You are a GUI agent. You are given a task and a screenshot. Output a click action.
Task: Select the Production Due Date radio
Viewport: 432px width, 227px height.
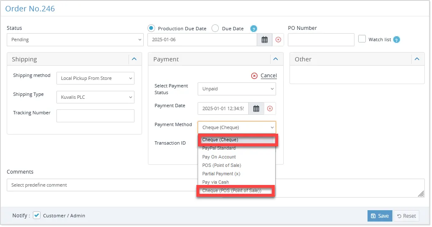(x=151, y=28)
